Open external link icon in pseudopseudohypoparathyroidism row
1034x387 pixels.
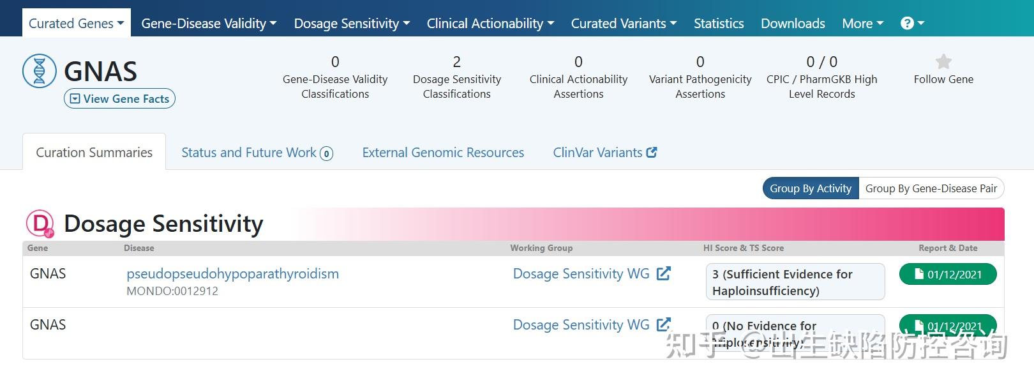tap(664, 273)
